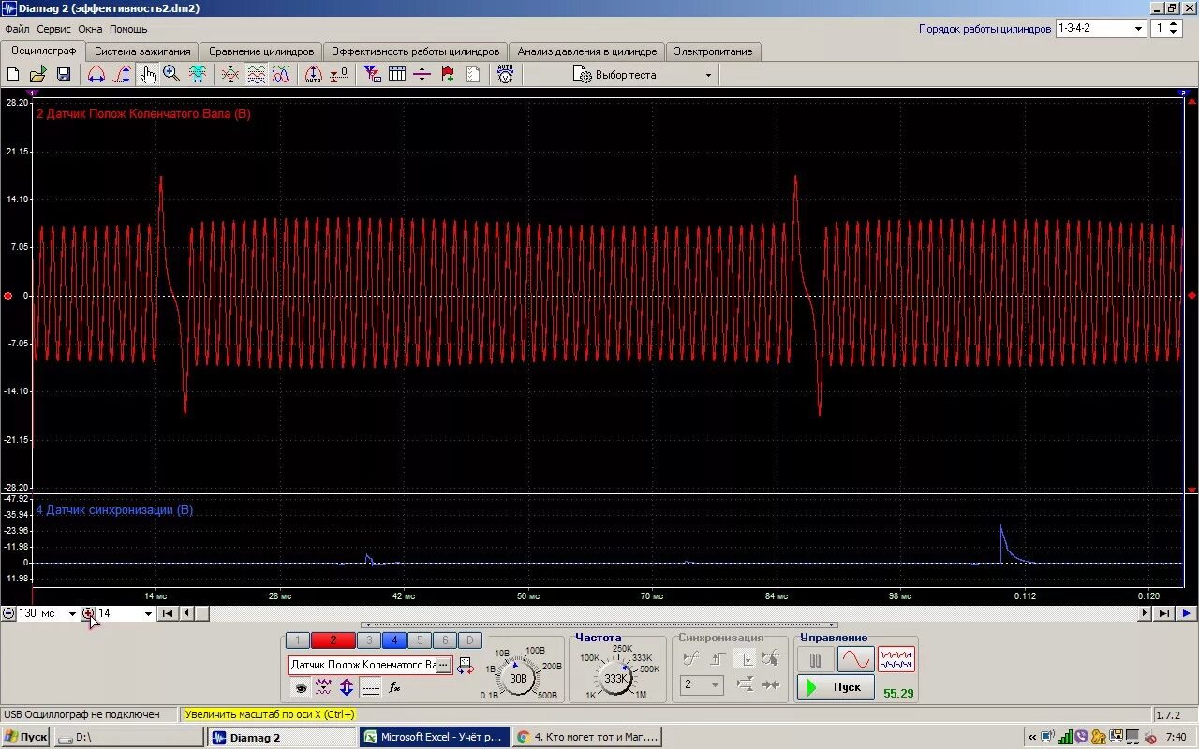Viewport: 1199px width, 749px height.
Task: Open the Помощь menu
Action: tap(128, 29)
